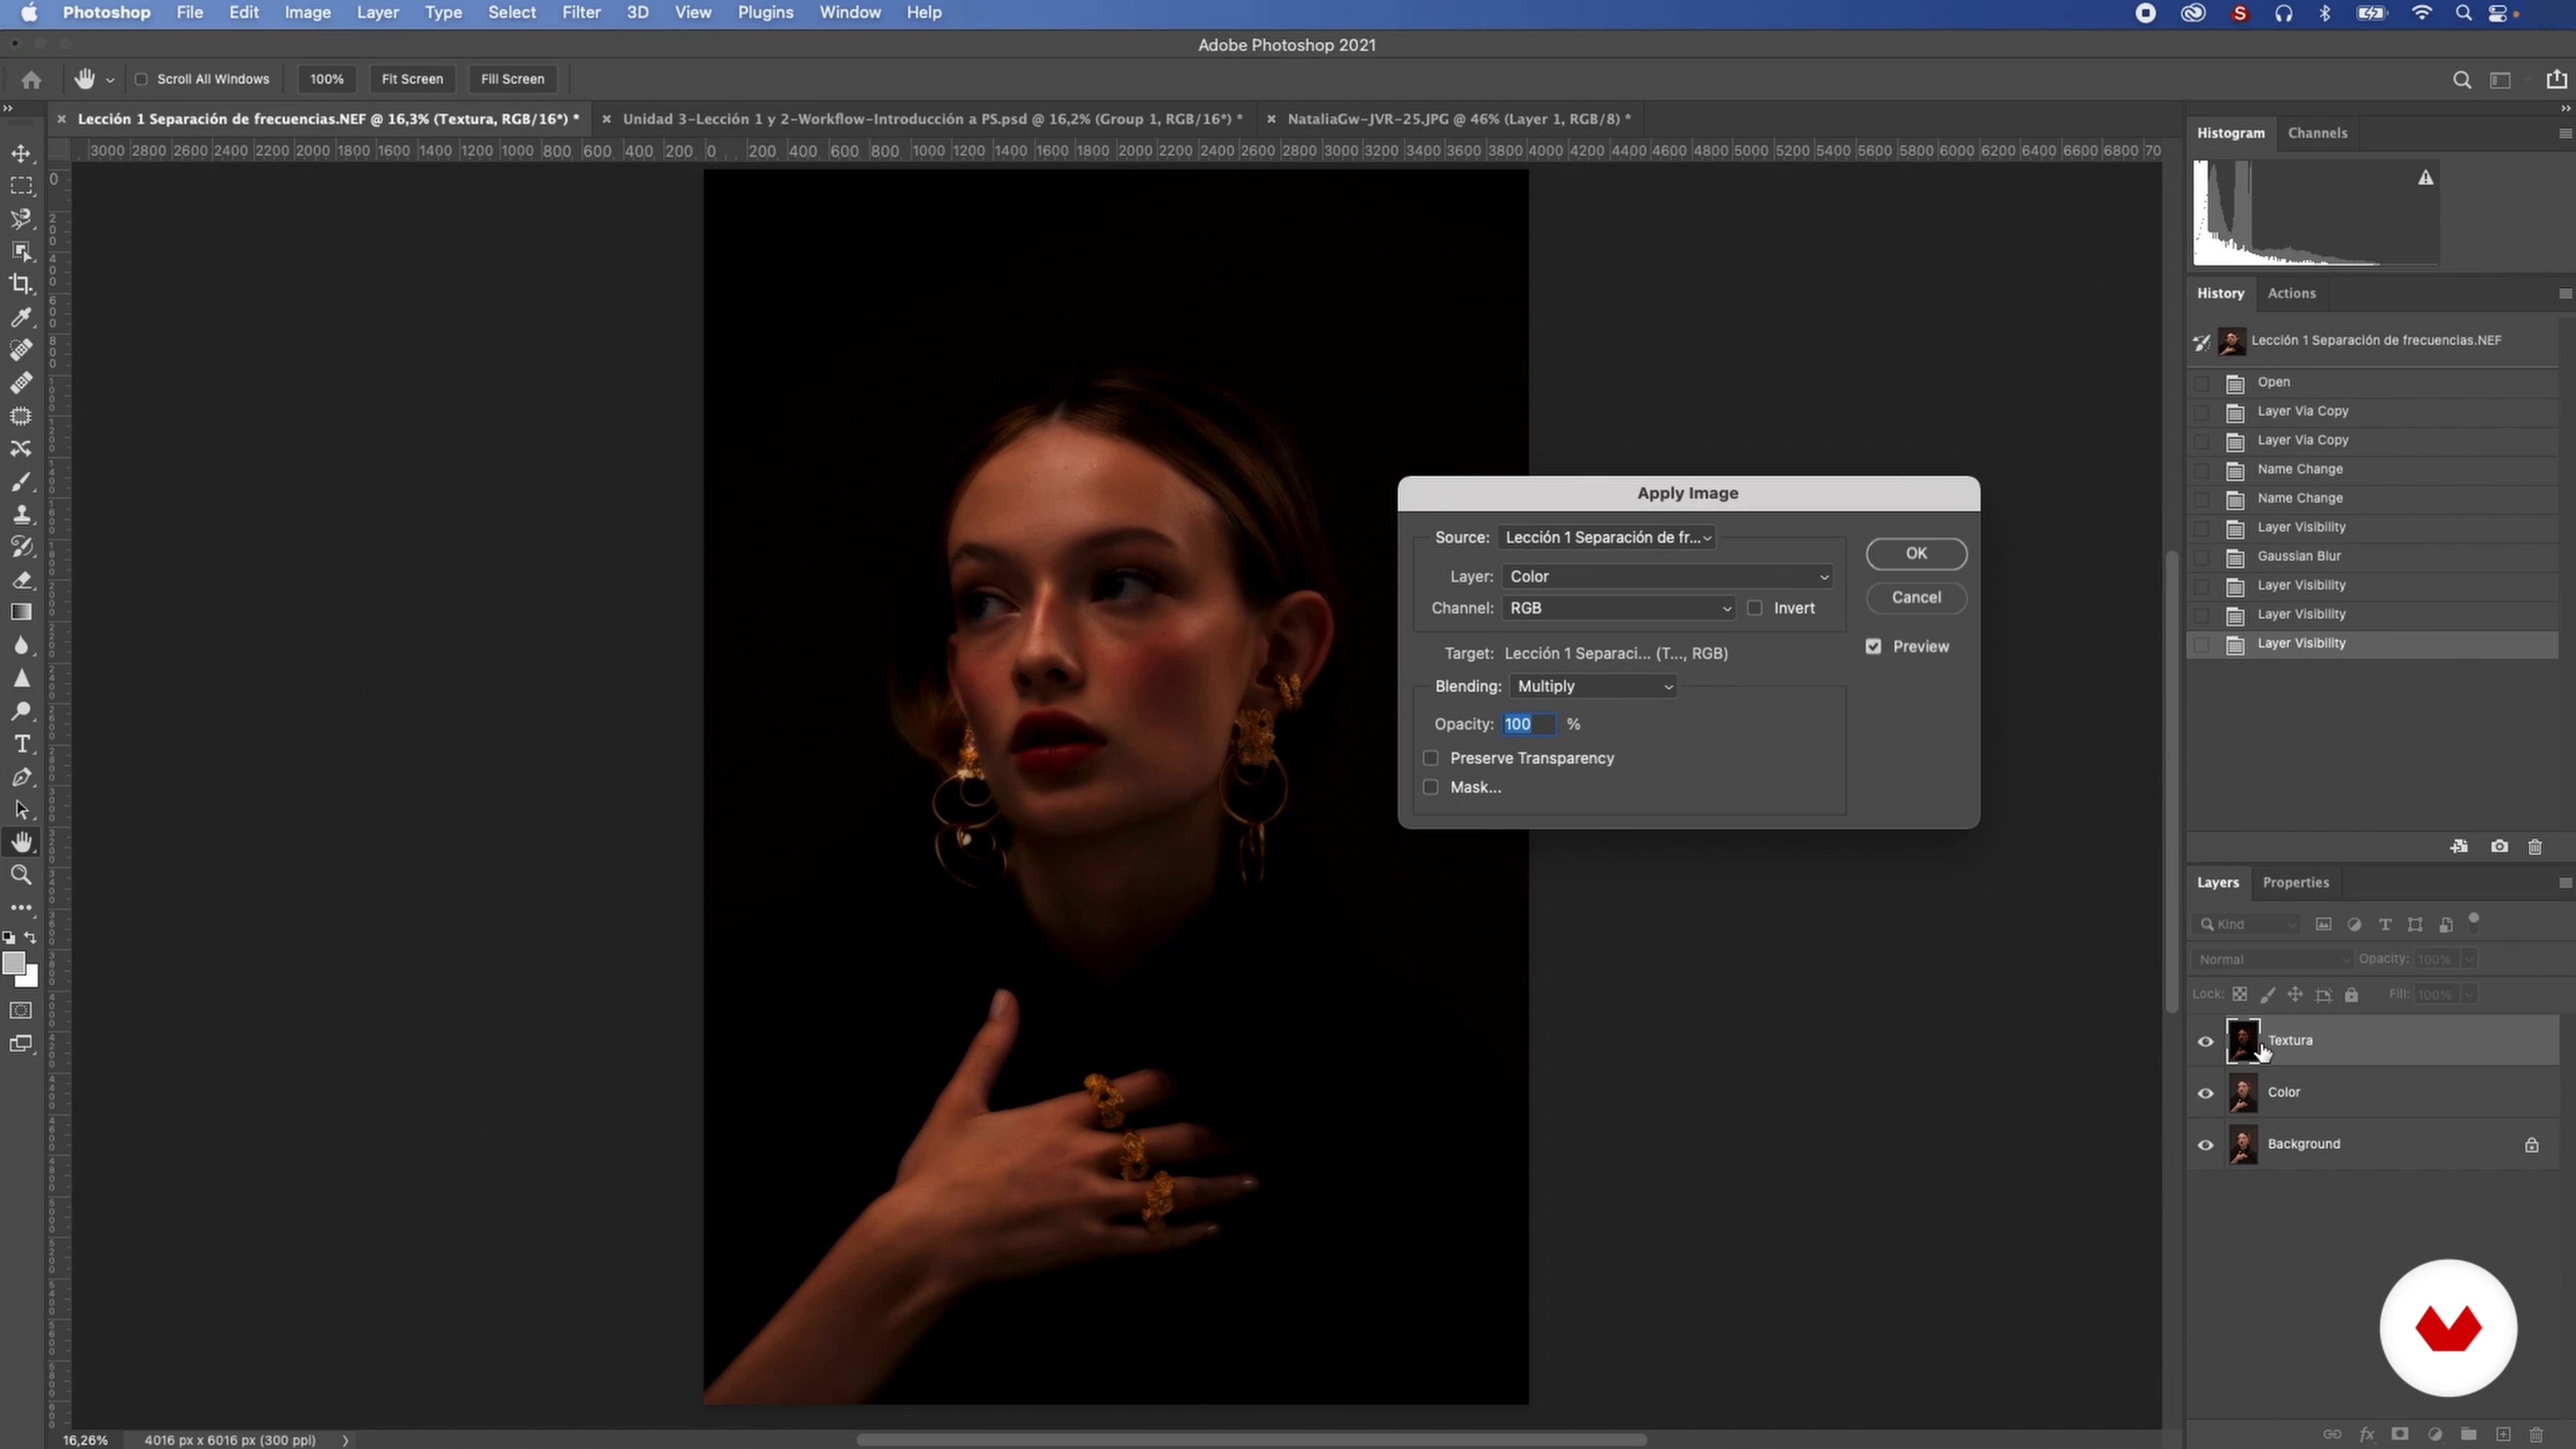Click the histogram cached data warning icon

[x=2425, y=178]
